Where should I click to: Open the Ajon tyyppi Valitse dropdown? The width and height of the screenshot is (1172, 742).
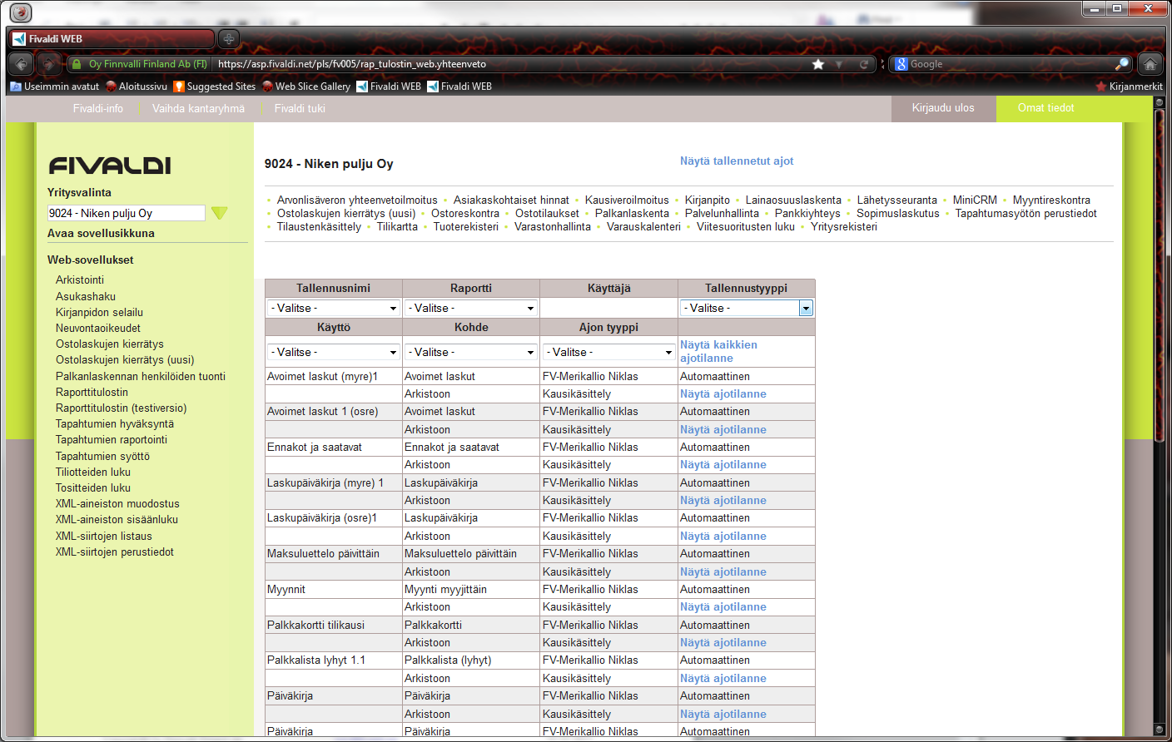click(x=608, y=352)
